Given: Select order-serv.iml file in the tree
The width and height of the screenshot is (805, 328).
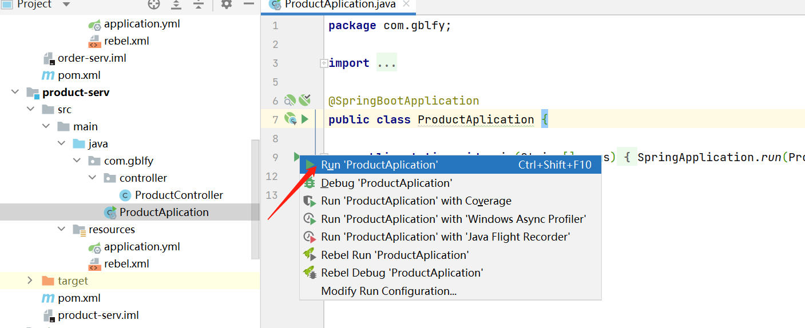Looking at the screenshot, I should click(x=92, y=58).
